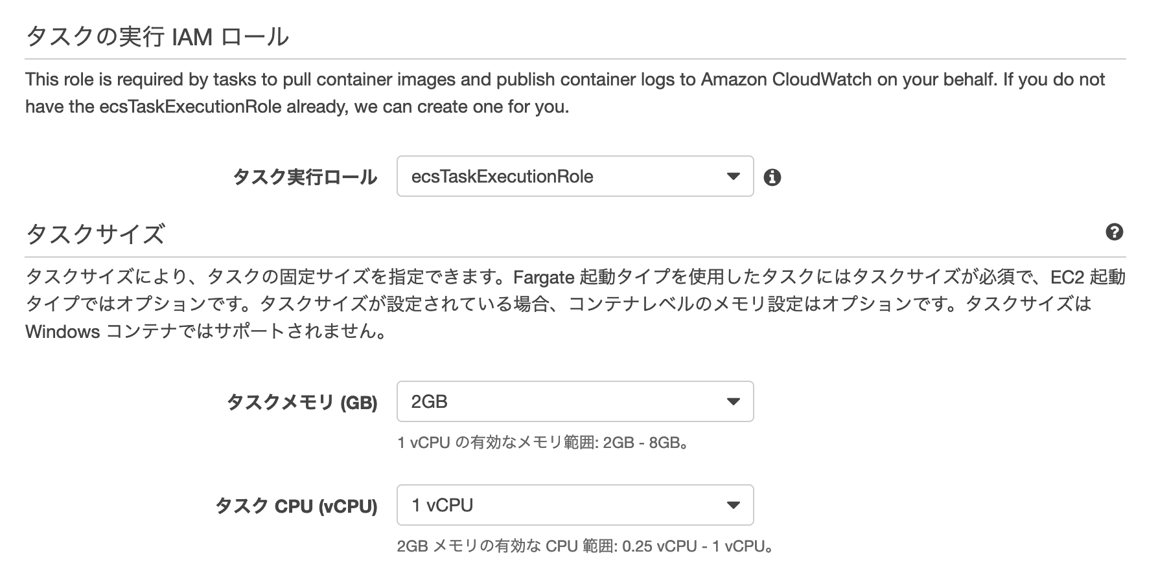Click the memory range hint 2GB - 8GB
The image size is (1169, 571).
pos(542,443)
